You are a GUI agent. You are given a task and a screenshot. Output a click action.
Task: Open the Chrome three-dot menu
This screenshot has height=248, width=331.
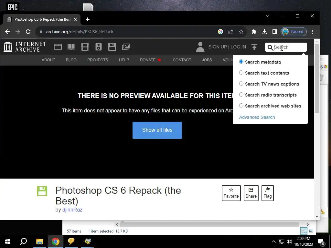[x=313, y=32]
